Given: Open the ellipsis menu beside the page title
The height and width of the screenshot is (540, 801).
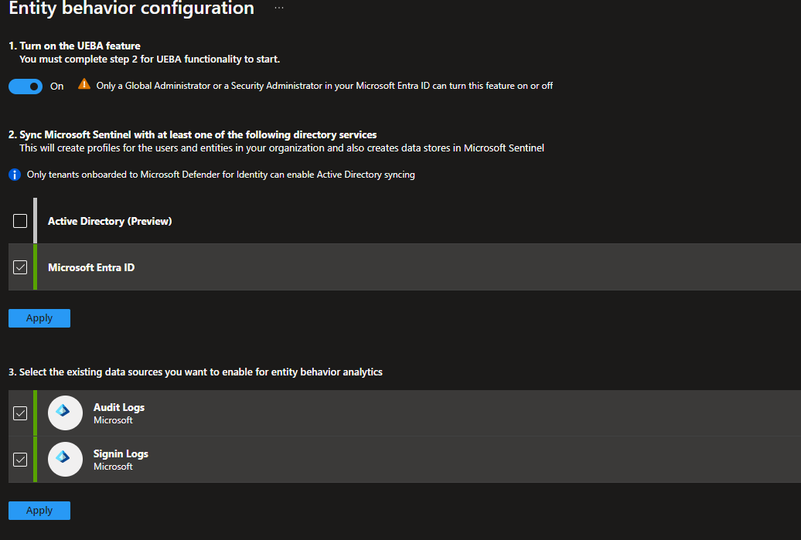Looking at the screenshot, I should [278, 9].
